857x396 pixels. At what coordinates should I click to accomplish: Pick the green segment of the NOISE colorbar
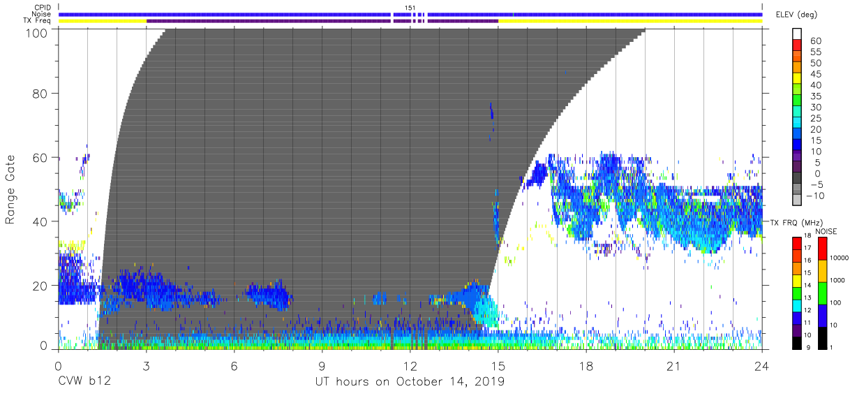[x=824, y=293]
